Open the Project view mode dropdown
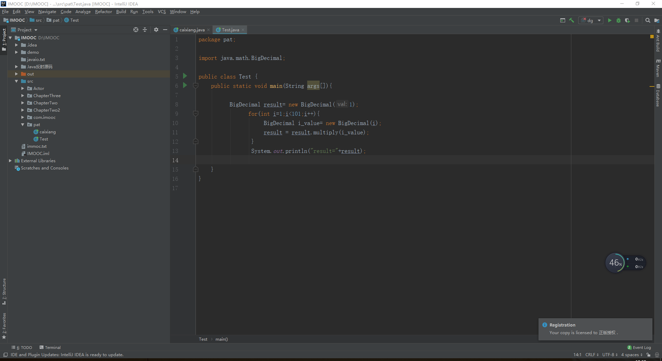The width and height of the screenshot is (662, 361). coord(24,30)
